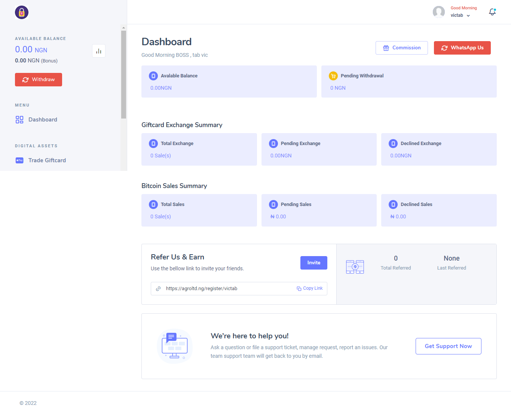This screenshot has width=511, height=415.
Task: Click the Withdraw button
Action: click(x=38, y=80)
